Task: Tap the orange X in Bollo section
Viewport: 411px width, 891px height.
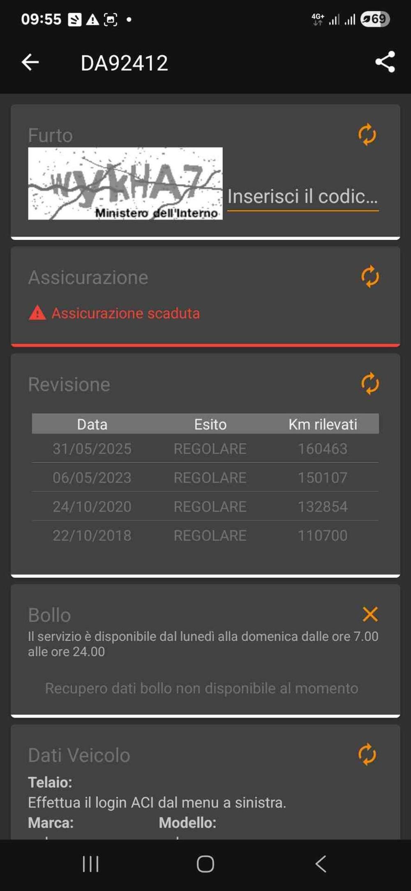Action: click(x=370, y=614)
